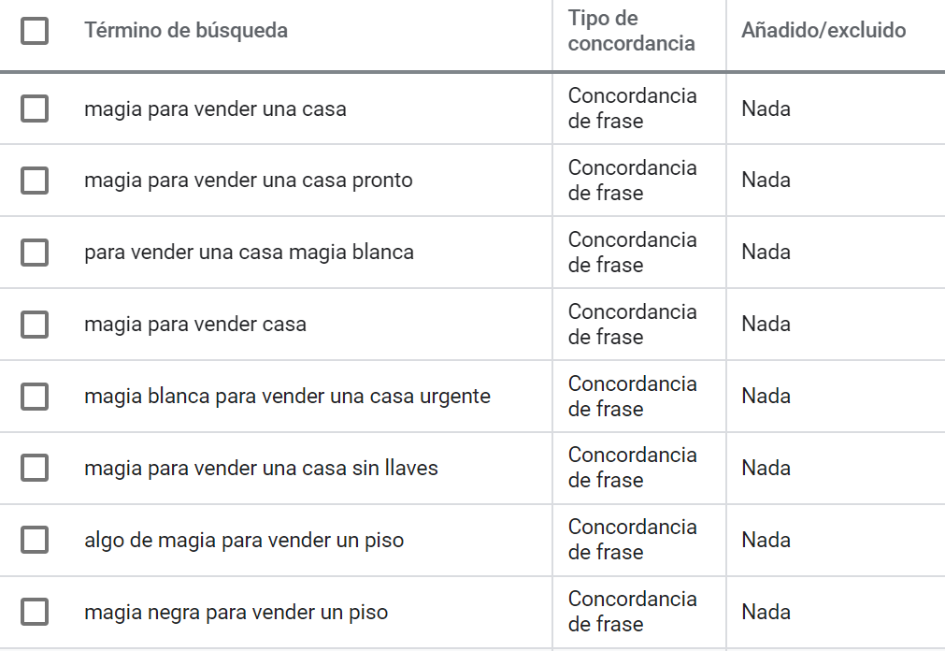This screenshot has height=651, width=945.
Task: Sort by 'Término de búsqueda' column header
Action: 186,30
